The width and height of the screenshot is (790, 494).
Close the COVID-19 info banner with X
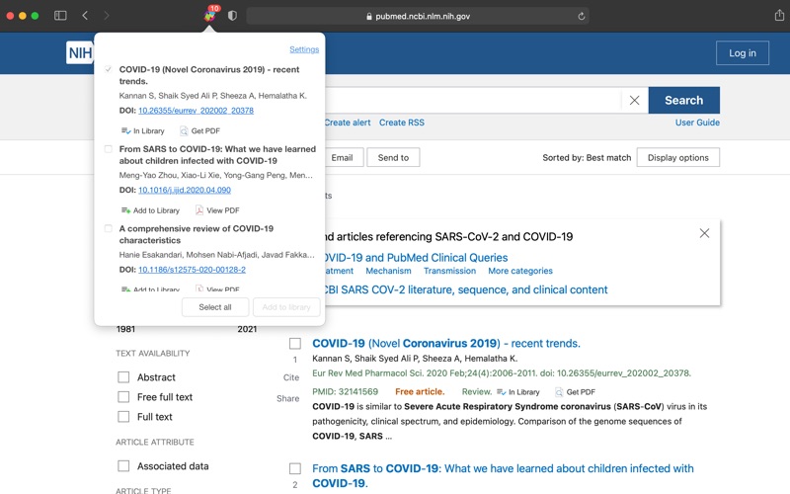(x=704, y=233)
